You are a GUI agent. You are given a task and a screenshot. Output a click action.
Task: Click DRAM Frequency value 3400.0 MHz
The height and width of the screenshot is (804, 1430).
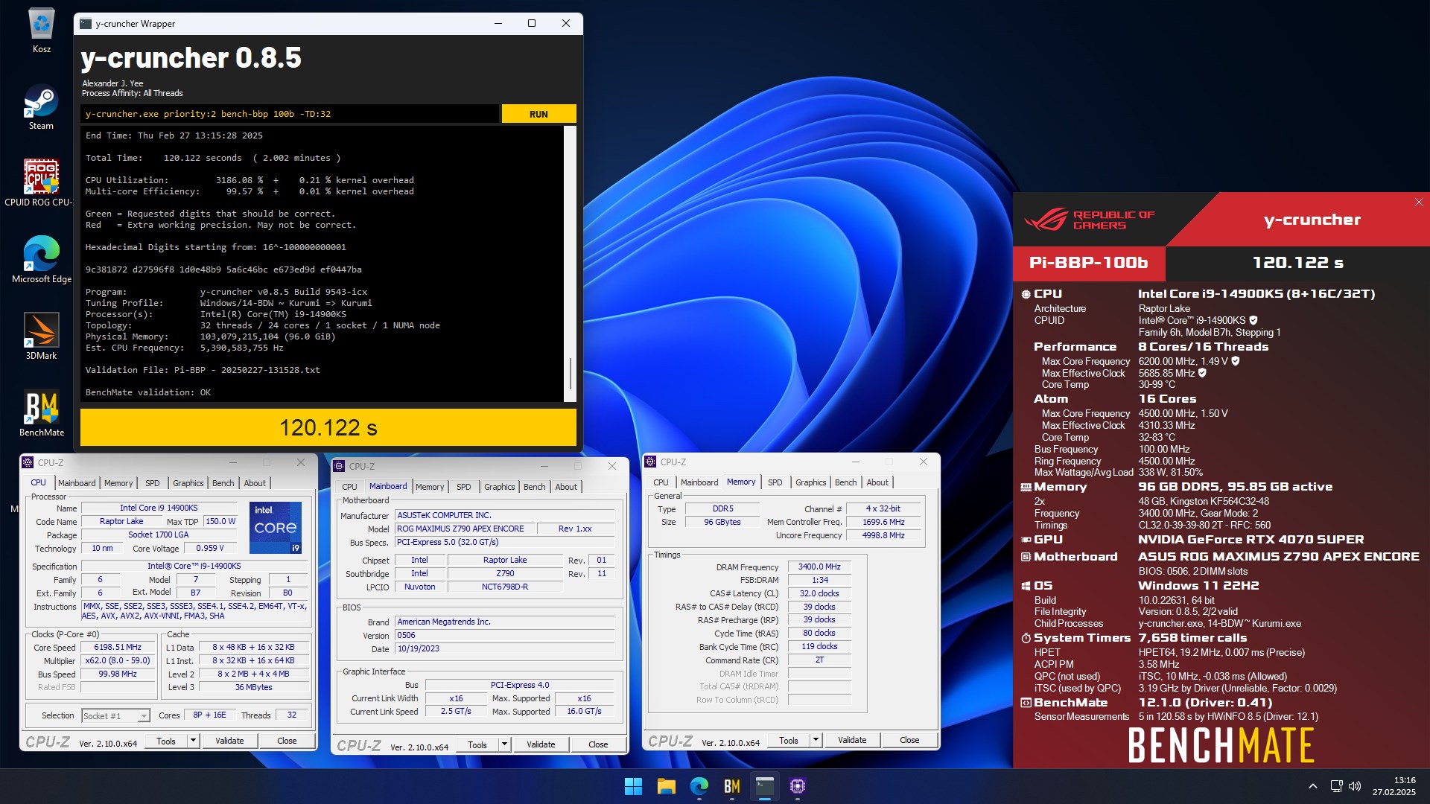[819, 567]
